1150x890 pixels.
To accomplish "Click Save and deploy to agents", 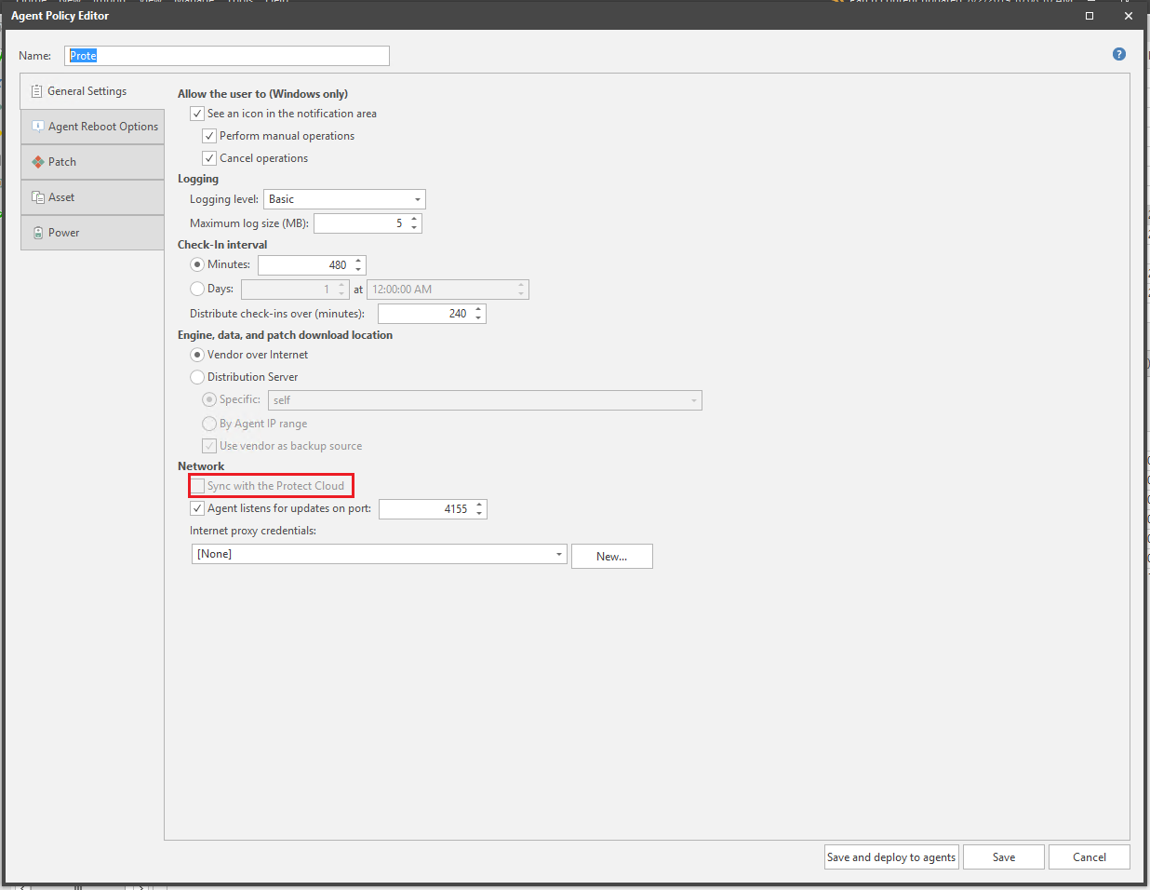I will coord(890,856).
